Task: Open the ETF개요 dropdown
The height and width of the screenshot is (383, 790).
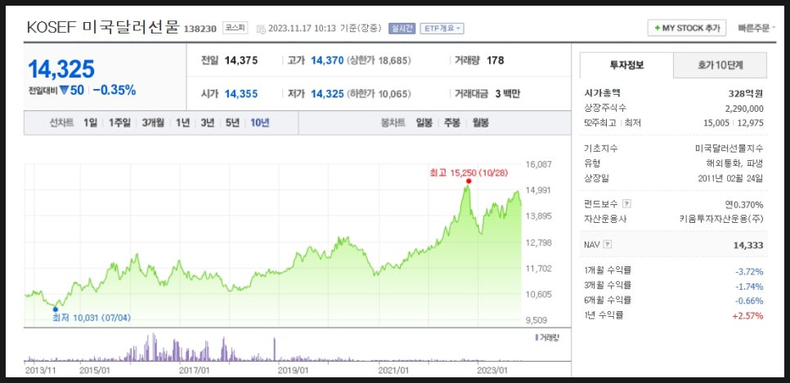Action: 442,29
